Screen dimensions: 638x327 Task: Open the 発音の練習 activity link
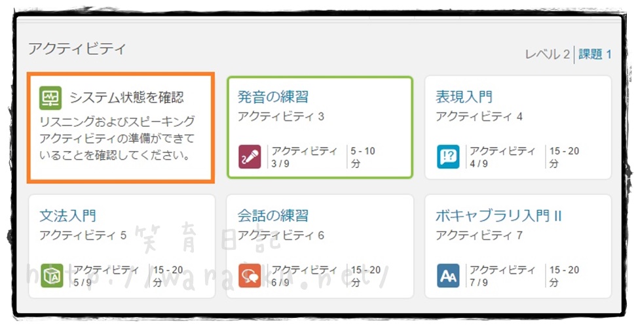coord(272,97)
